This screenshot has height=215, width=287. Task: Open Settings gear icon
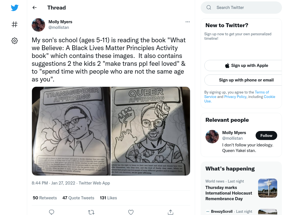coord(15,41)
